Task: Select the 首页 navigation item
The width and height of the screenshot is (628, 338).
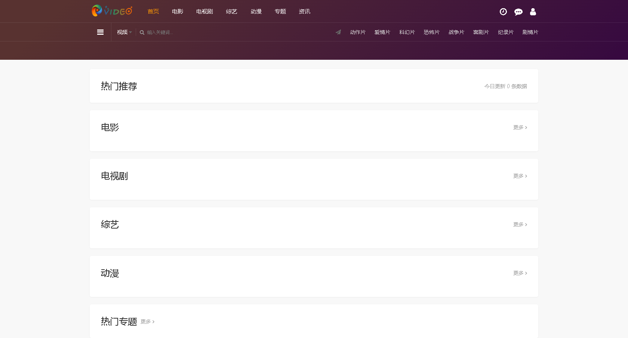Action: click(153, 11)
